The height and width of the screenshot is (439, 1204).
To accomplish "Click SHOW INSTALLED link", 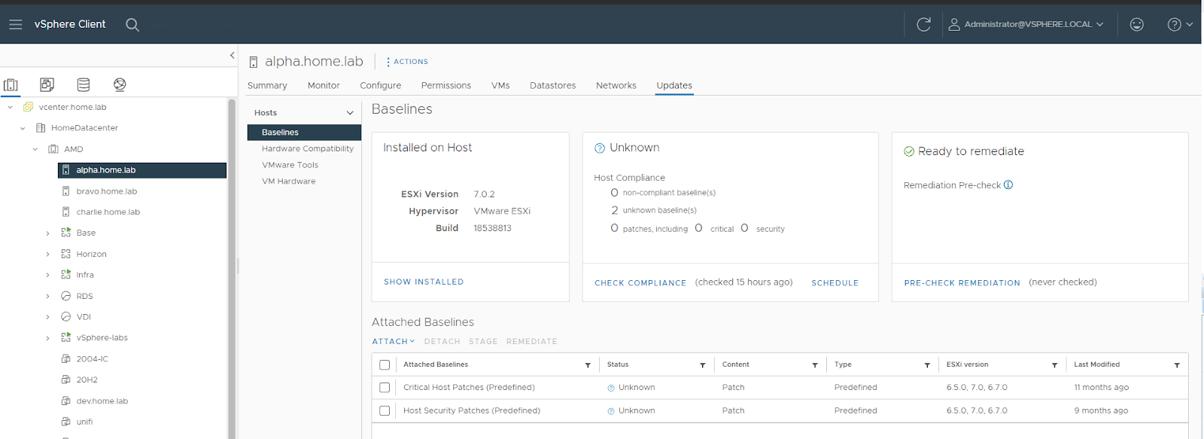I will tap(424, 282).
